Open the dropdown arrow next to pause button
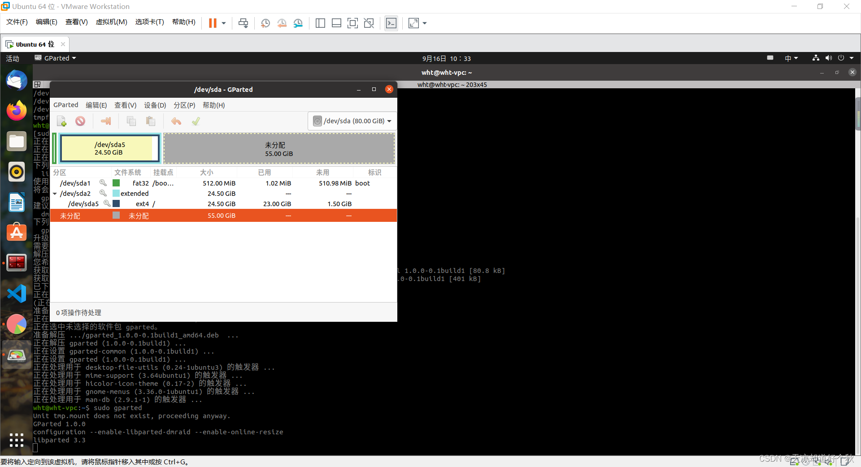This screenshot has width=861, height=467. 224,23
